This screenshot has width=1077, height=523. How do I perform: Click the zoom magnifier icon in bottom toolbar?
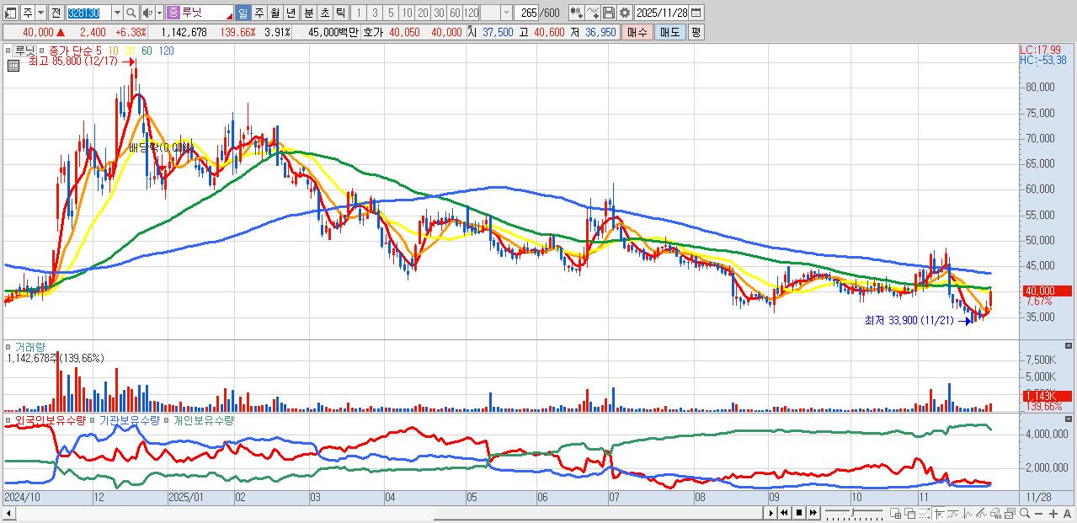(x=1025, y=513)
